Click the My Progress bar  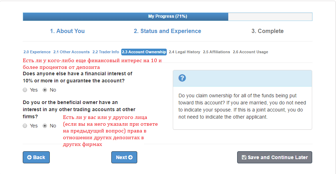coord(167,16)
